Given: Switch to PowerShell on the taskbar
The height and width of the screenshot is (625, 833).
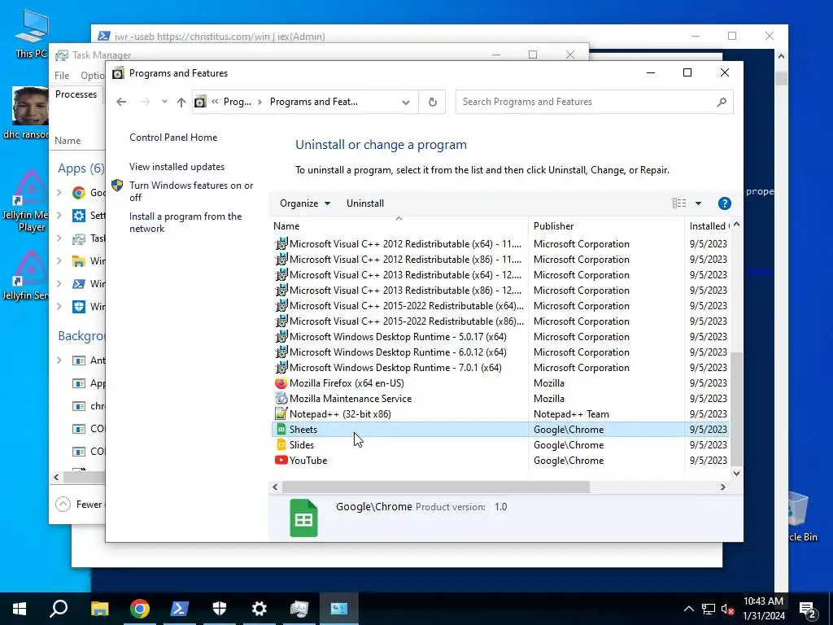Looking at the screenshot, I should (180, 609).
